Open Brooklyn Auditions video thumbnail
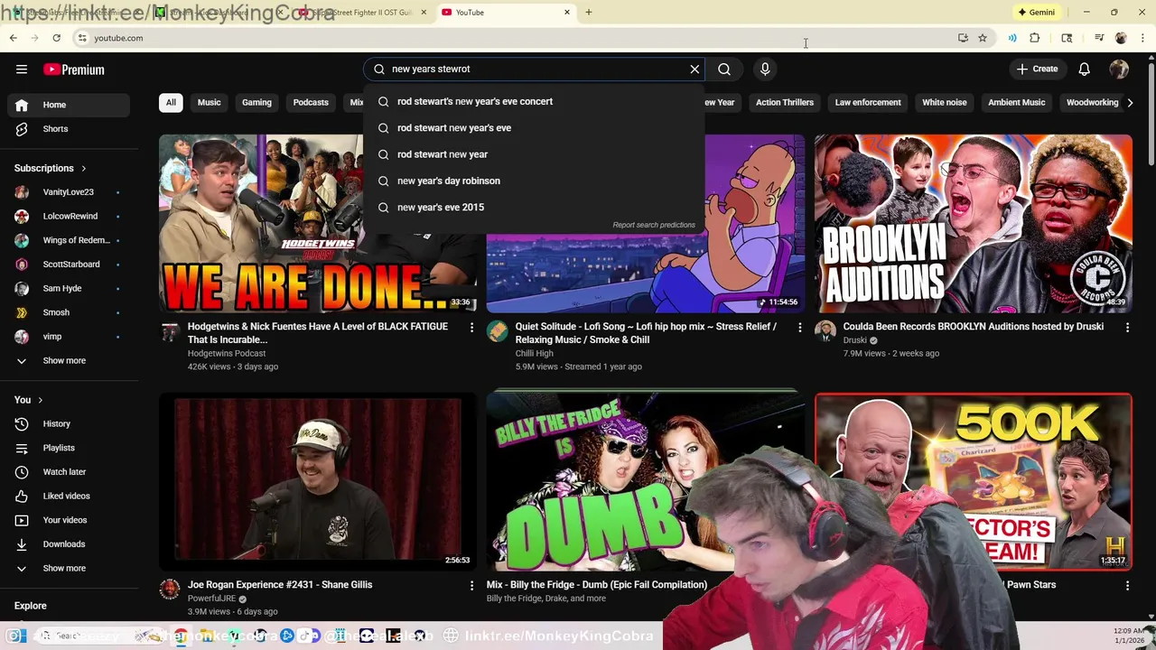Screen dimensions: 1156x650 click(x=973, y=223)
